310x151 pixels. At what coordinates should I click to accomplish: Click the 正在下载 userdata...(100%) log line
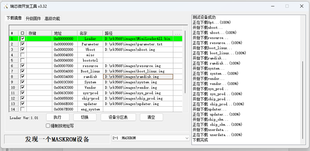[217, 135]
